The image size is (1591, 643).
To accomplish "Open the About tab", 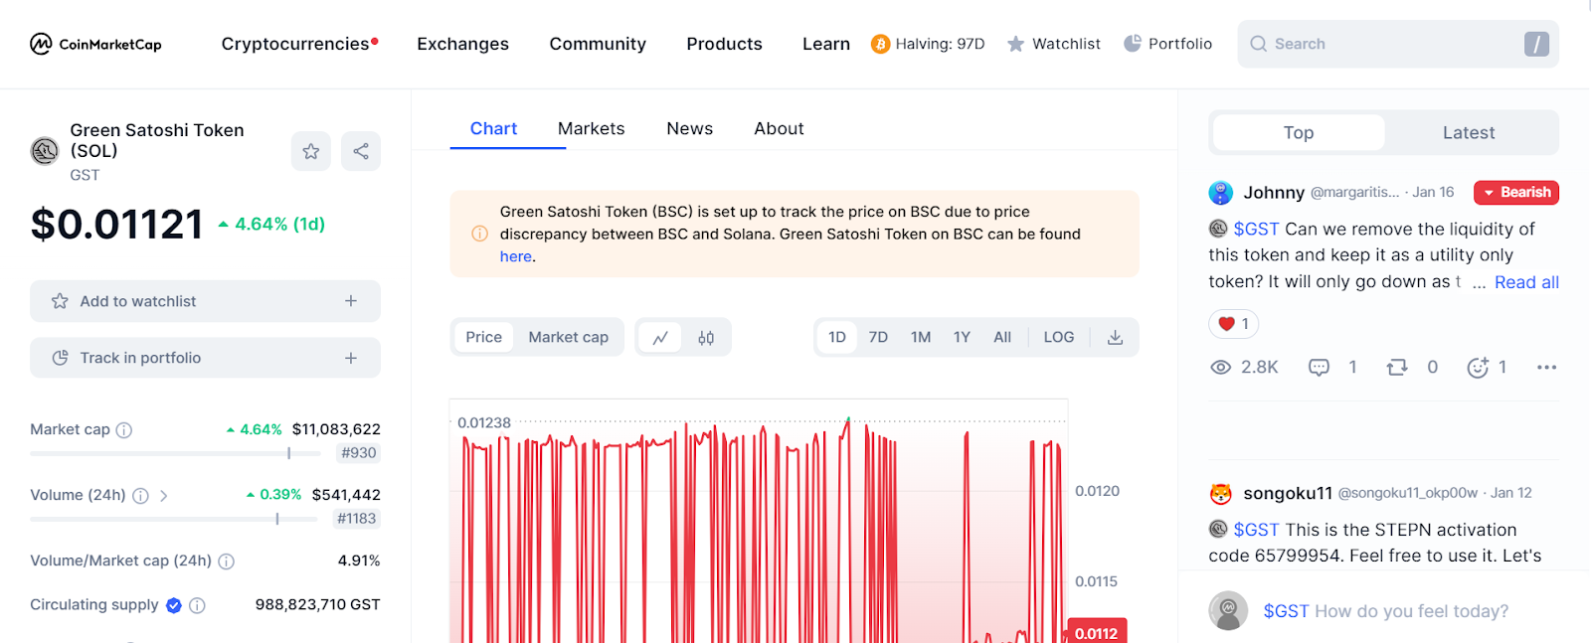I will pos(779,129).
